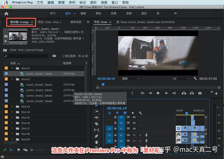The width and height of the screenshot is (224, 159).
Task: Hide track V2 with eye icon
Action: coord(134,123)
